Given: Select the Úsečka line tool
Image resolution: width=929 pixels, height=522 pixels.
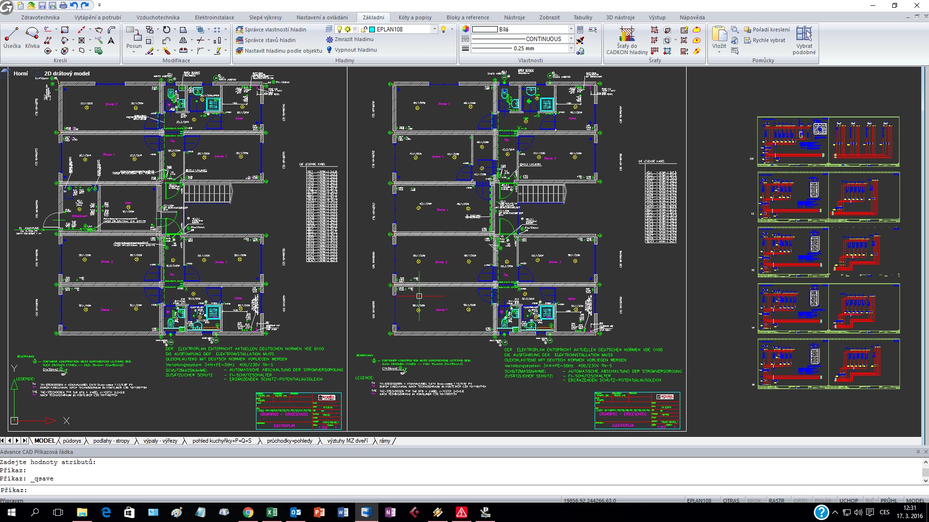Looking at the screenshot, I should (12, 38).
